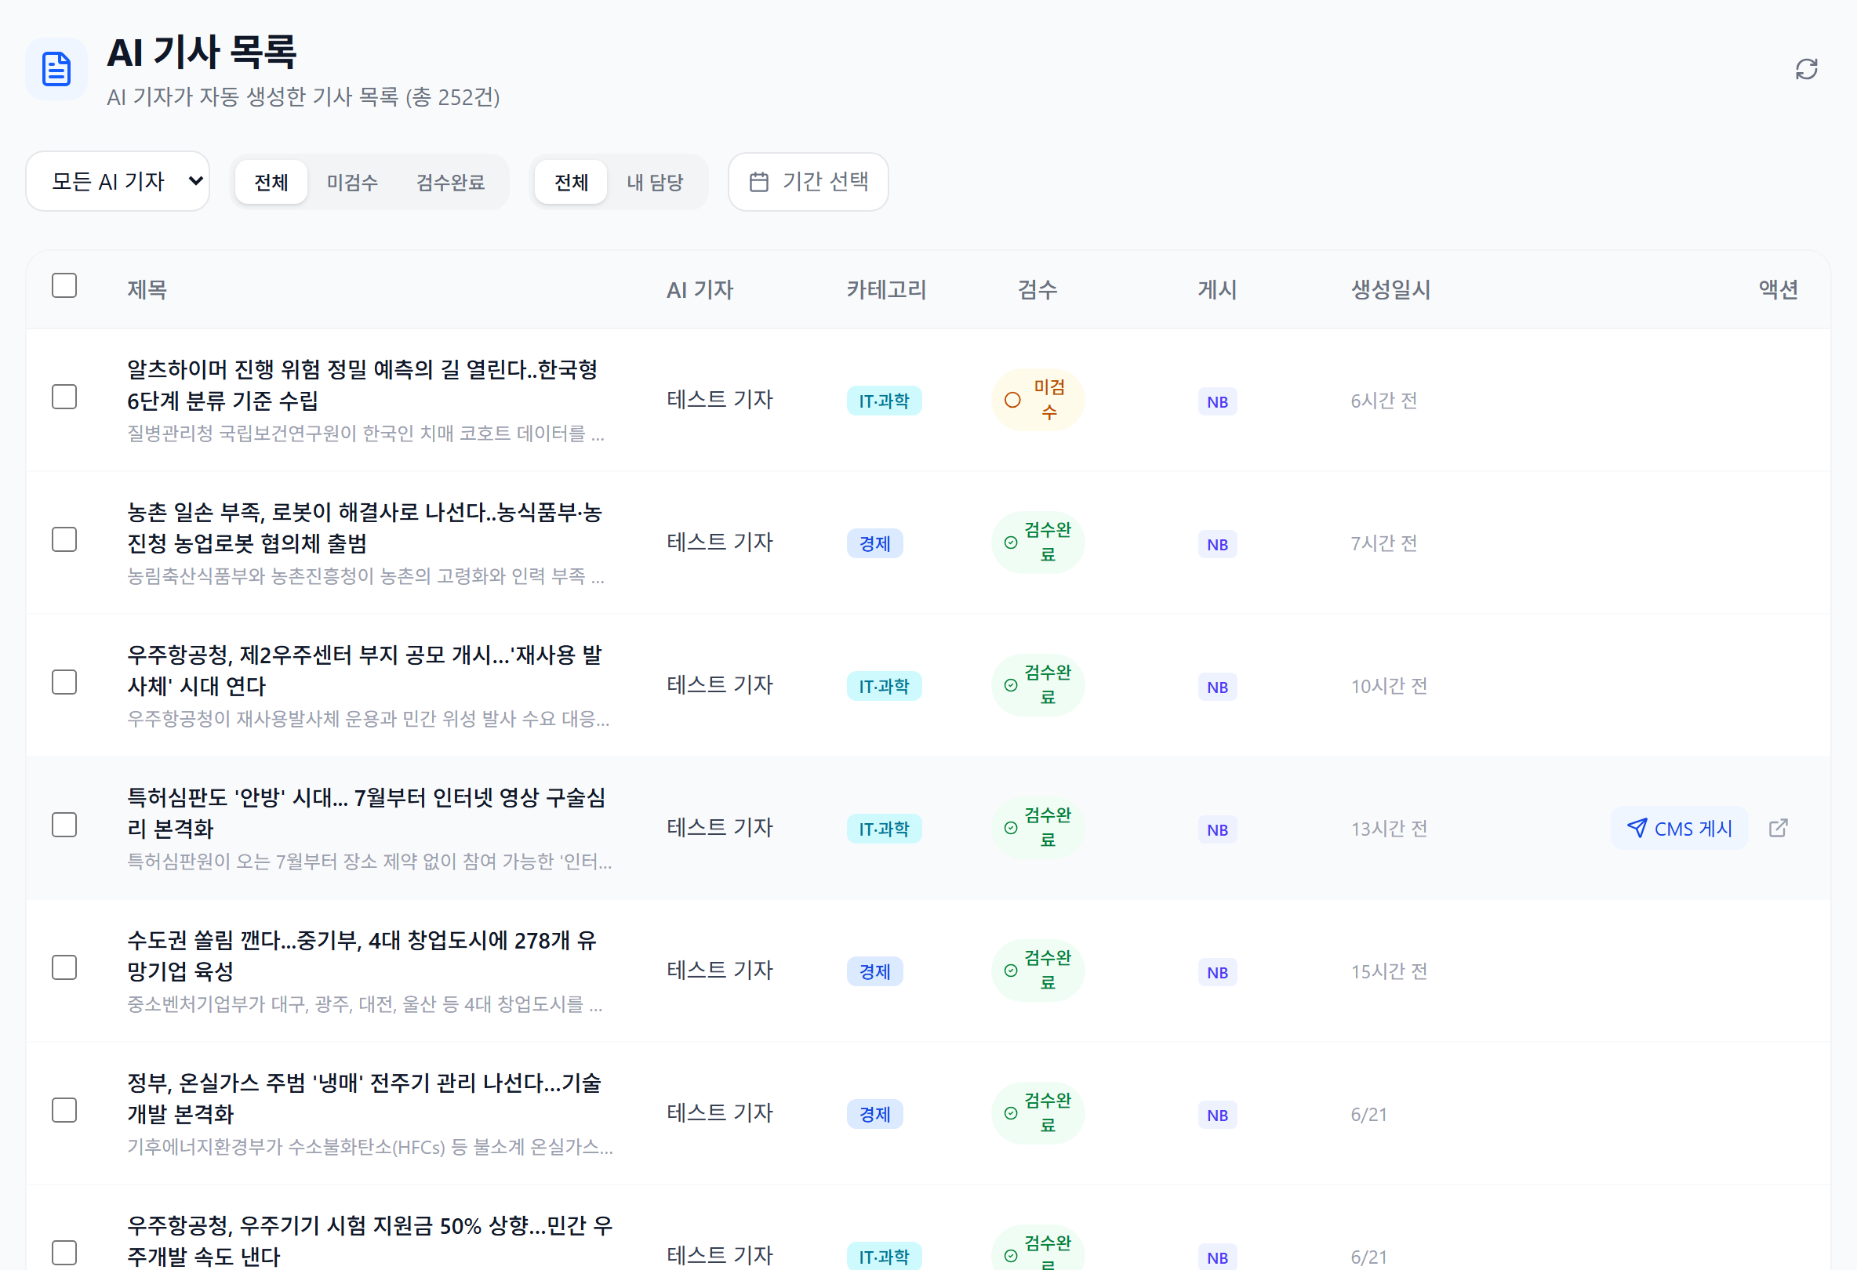Click 검수완료 badge in 온실가스 냉매 row
This screenshot has height=1270, width=1857.
(x=1038, y=1113)
